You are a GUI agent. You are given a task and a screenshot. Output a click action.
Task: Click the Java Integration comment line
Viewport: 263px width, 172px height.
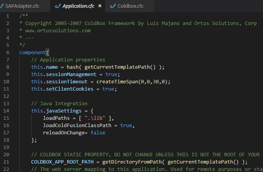tap(59, 103)
